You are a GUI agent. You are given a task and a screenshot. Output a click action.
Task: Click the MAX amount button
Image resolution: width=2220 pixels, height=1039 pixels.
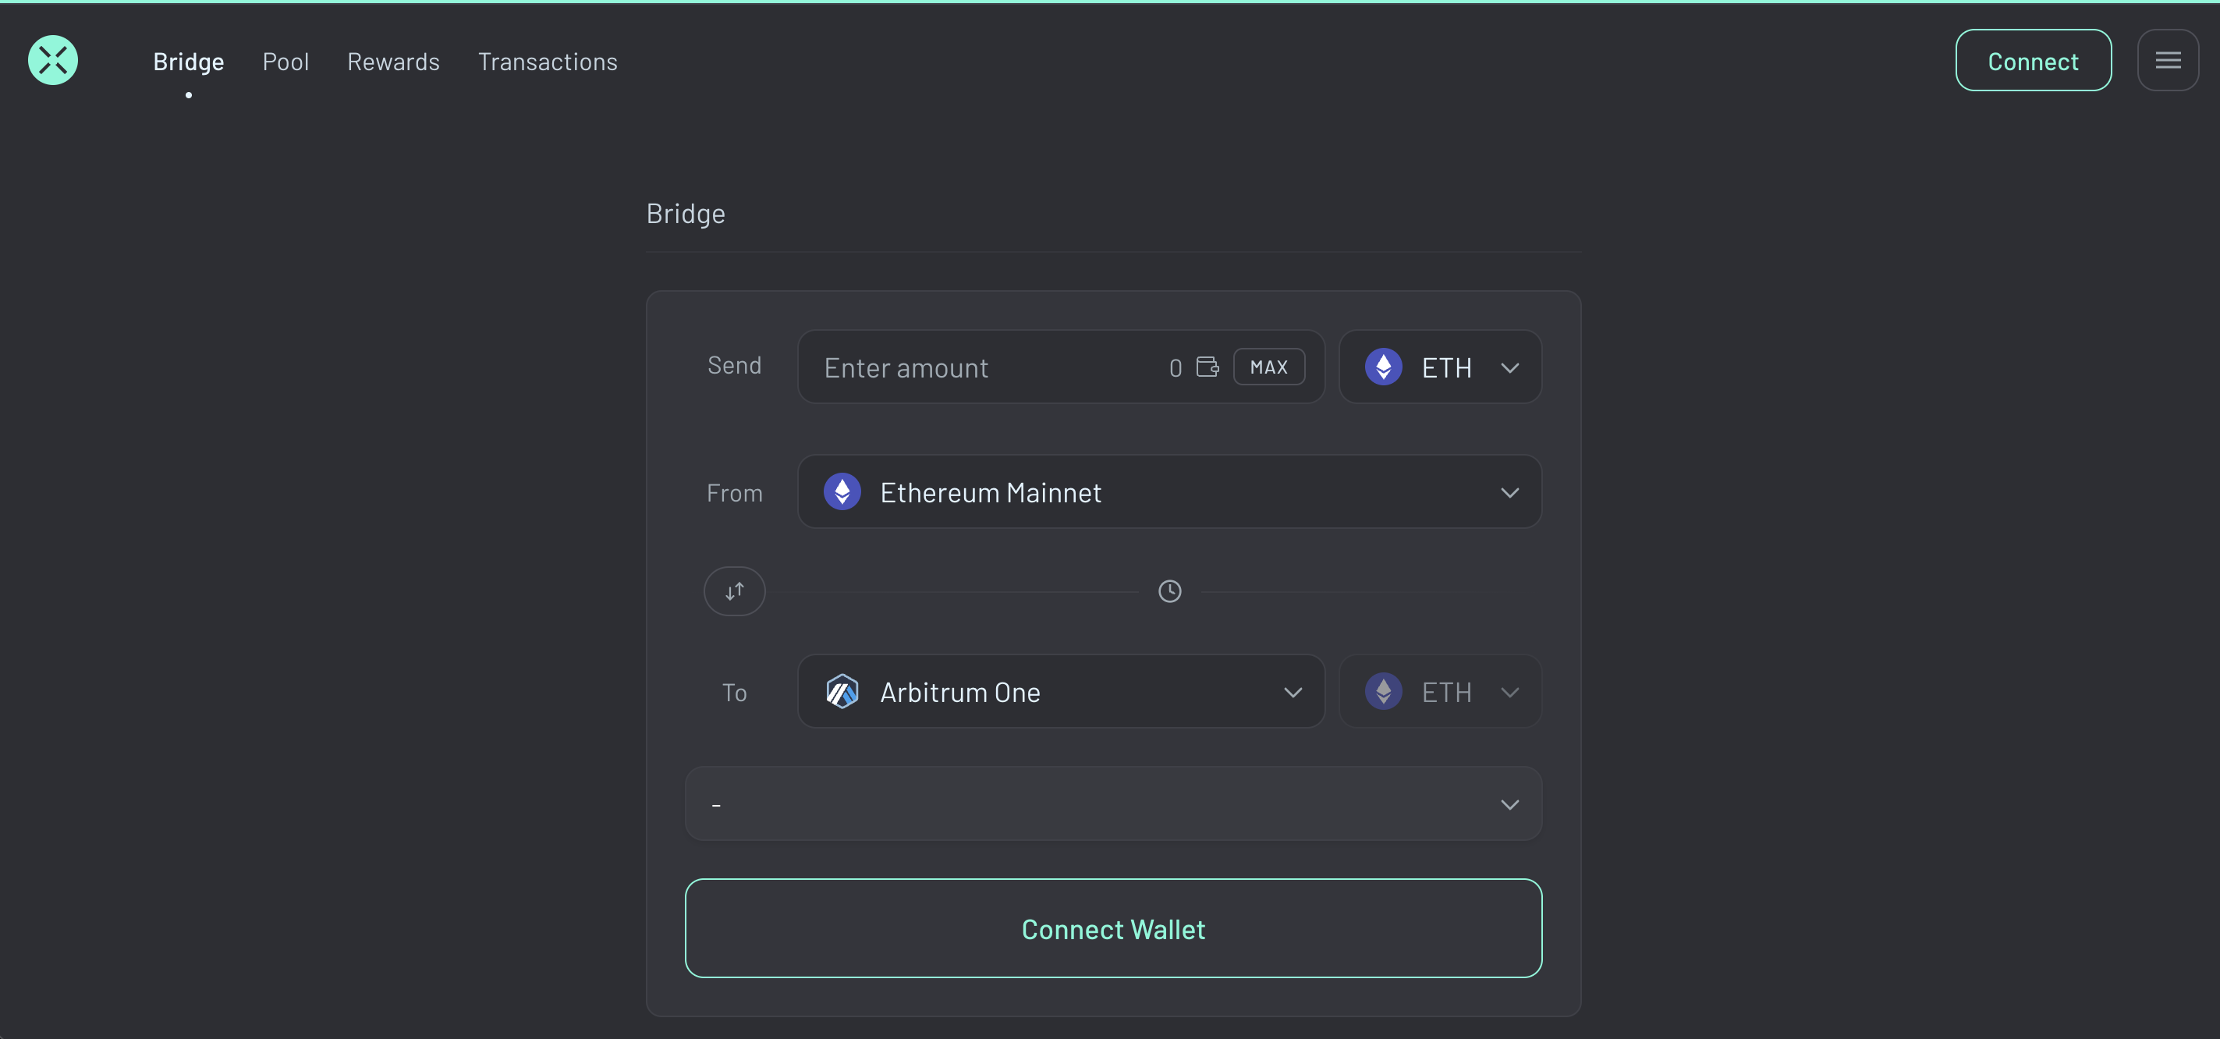(1268, 367)
